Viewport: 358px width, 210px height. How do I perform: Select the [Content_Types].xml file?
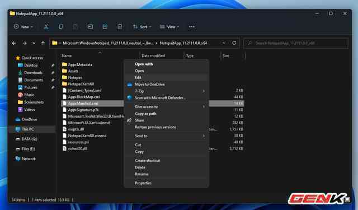point(84,90)
